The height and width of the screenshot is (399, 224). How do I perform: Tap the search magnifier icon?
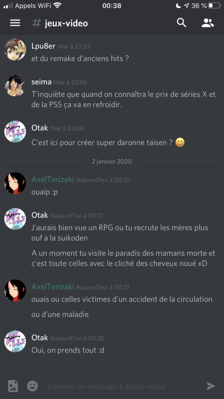click(x=182, y=23)
